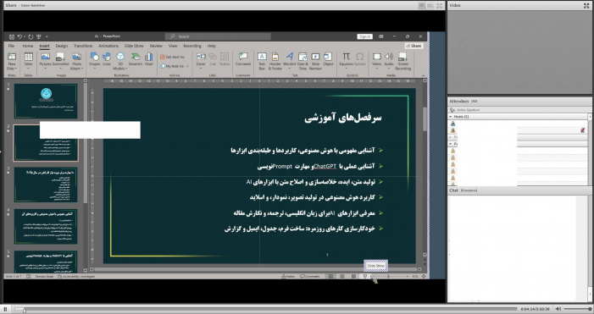The height and width of the screenshot is (314, 594).
Task: Toggle the Comments pane in status bar
Action: (310, 277)
